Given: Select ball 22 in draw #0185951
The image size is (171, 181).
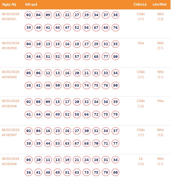Looking at the screenshot, I should tap(67, 15).
